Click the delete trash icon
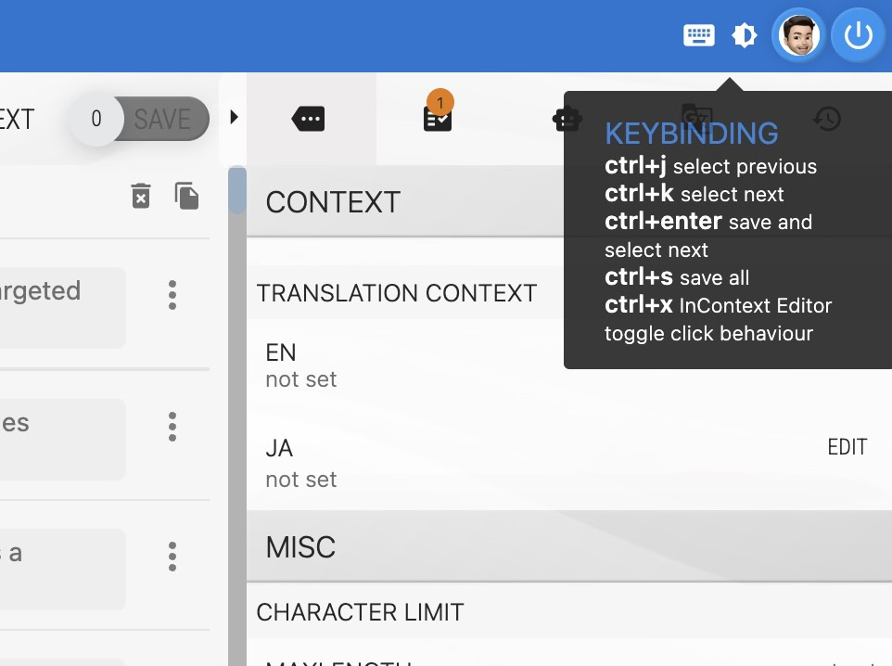The width and height of the screenshot is (892, 666). pyautogui.click(x=140, y=196)
